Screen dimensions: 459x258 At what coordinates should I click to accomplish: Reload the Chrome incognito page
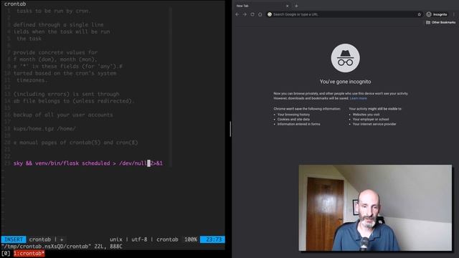click(x=252, y=14)
